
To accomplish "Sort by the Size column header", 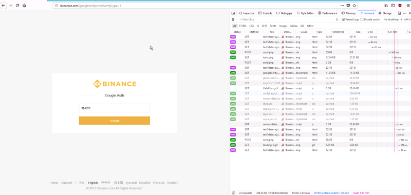I will pos(358,32).
